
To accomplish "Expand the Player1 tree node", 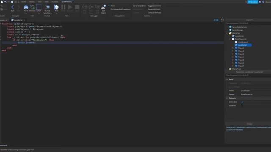I will click(233, 48).
